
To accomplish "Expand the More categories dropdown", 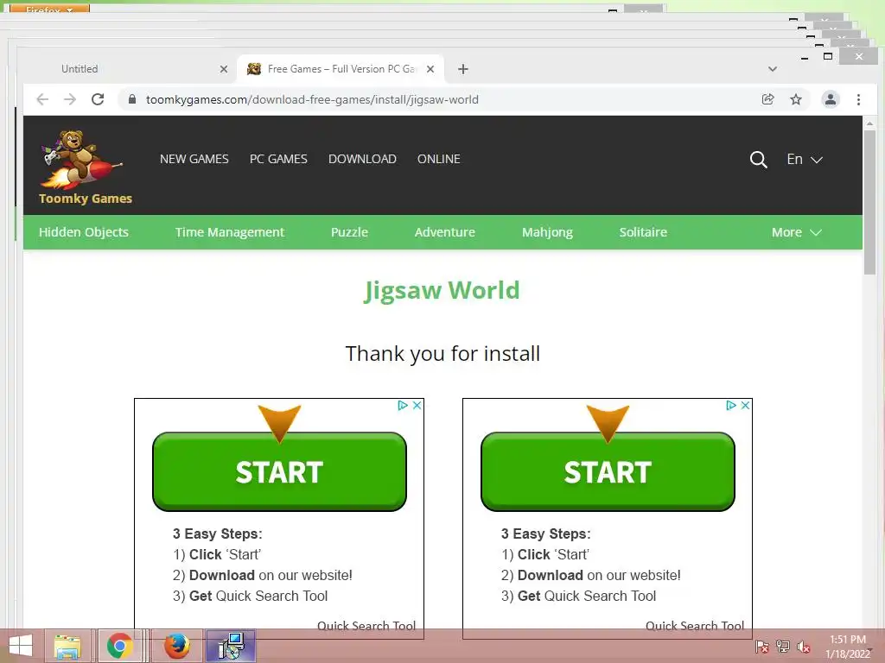I will pyautogui.click(x=796, y=232).
